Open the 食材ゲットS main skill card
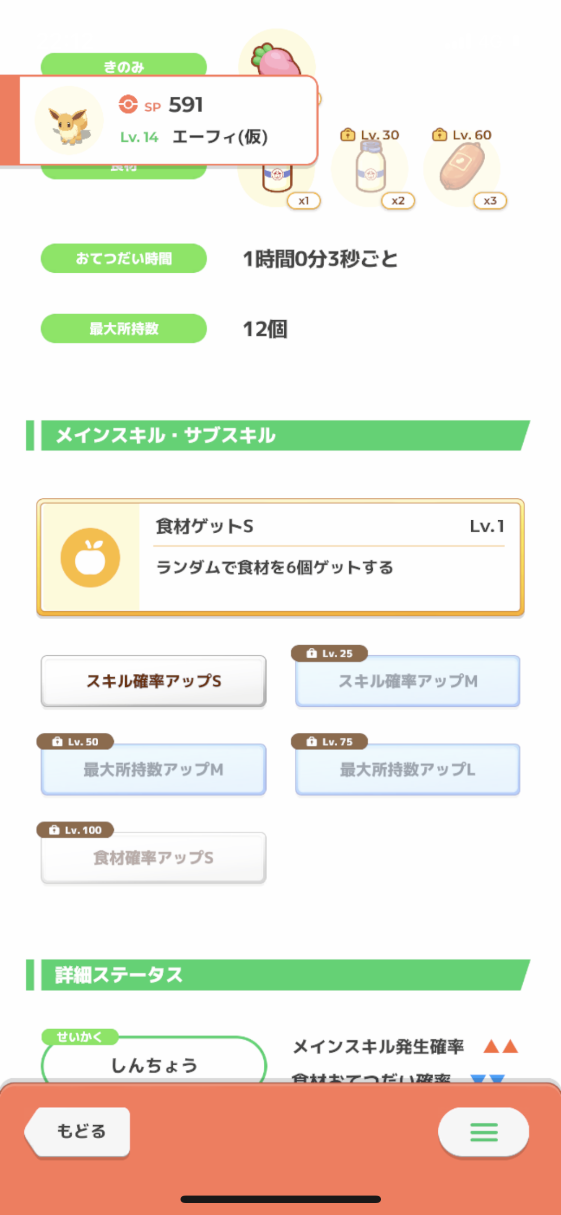This screenshot has height=1215, width=561. tap(280, 557)
